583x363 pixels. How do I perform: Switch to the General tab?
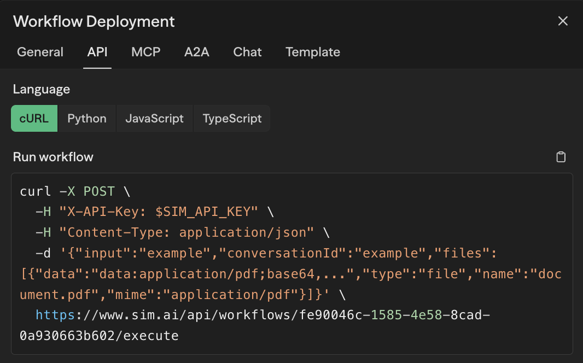click(40, 52)
